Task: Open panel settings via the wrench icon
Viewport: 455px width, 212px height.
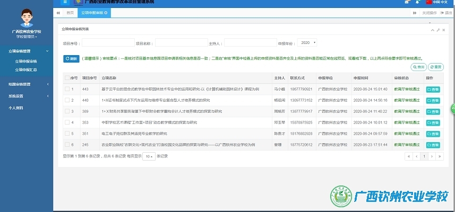Action: click(438, 30)
